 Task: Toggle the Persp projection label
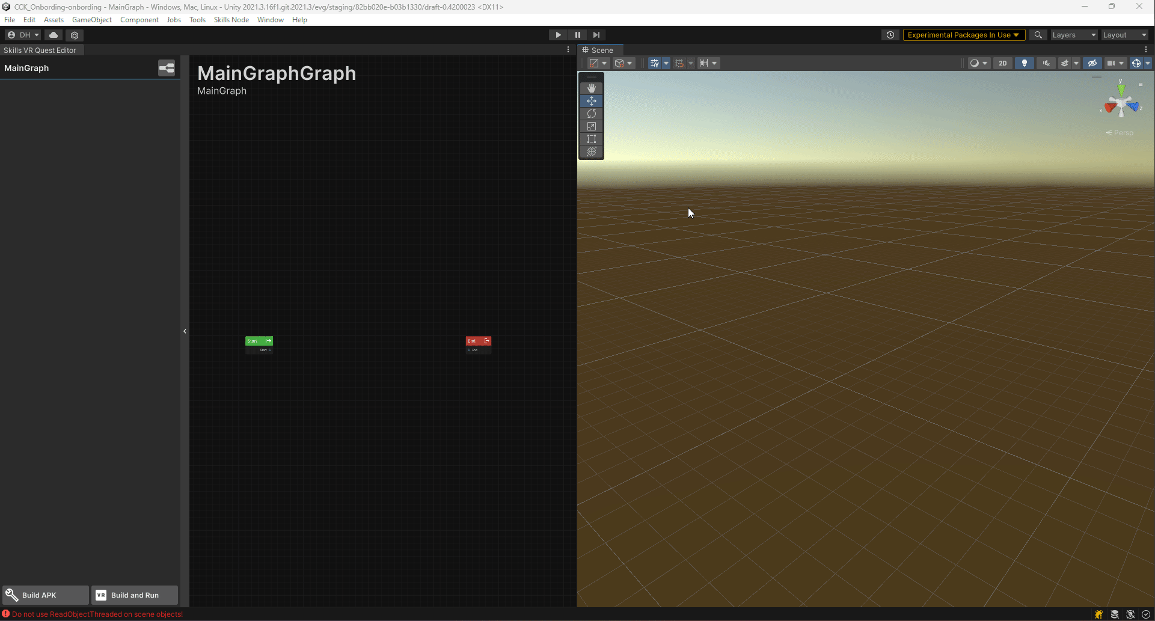pos(1120,133)
